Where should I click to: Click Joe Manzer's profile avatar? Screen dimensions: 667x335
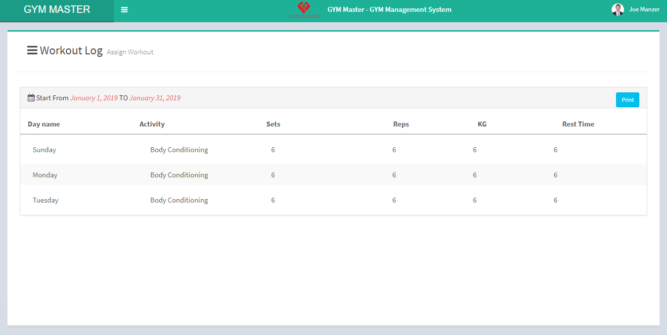coord(618,10)
